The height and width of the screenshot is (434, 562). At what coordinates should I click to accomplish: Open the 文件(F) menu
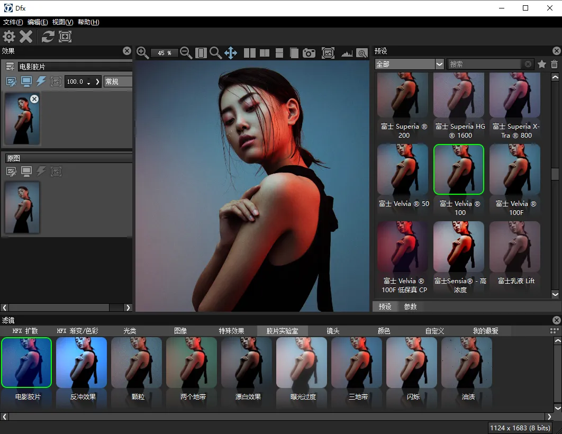click(x=13, y=22)
